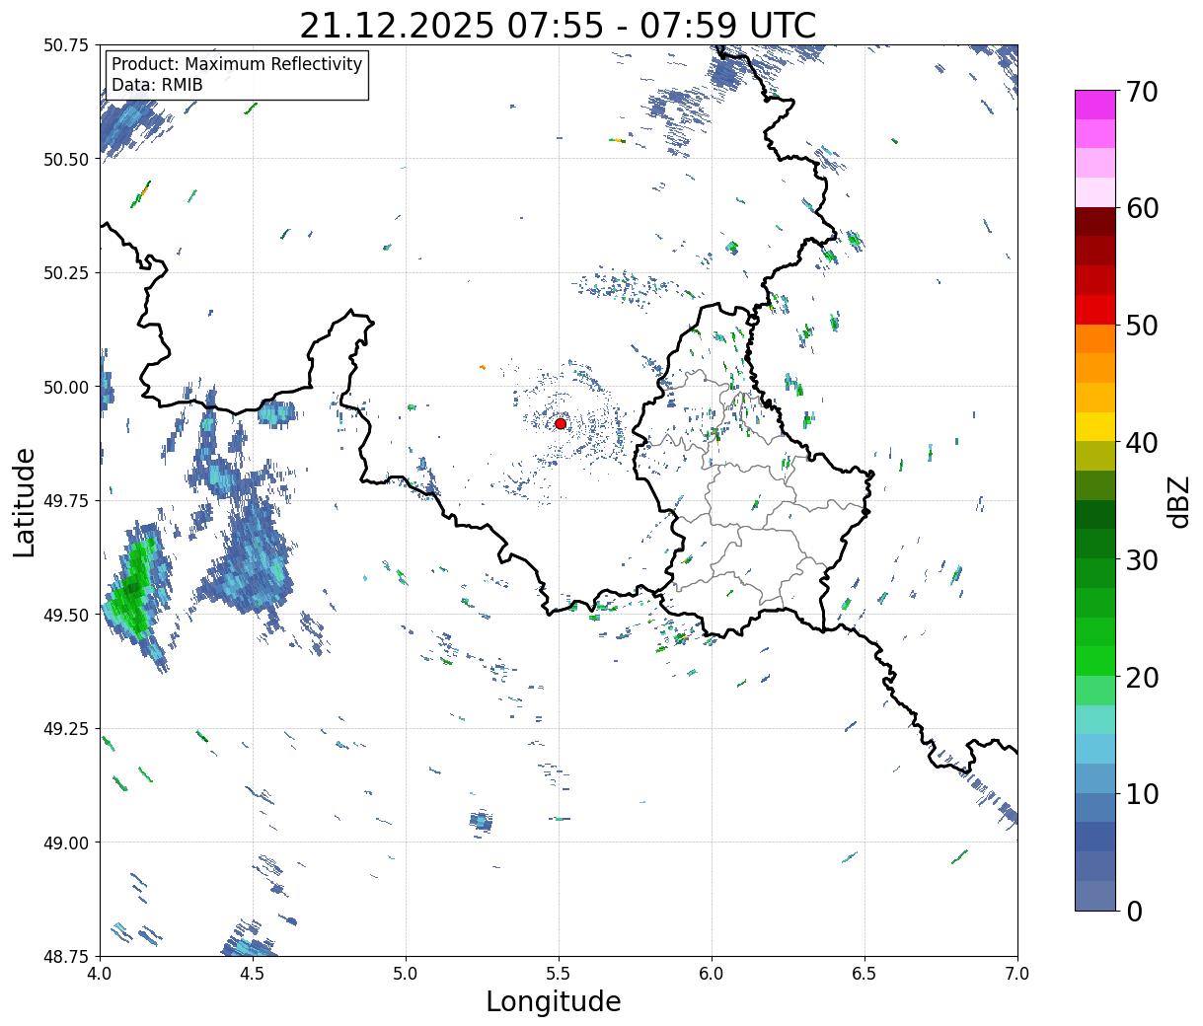The height and width of the screenshot is (1026, 1203).
Task: Click the red radar location marker
Action: (x=561, y=423)
